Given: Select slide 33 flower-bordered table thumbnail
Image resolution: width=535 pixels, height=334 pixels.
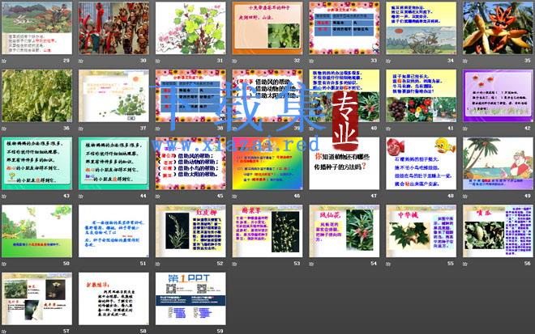Looking at the screenshot, I should pos(345,28).
